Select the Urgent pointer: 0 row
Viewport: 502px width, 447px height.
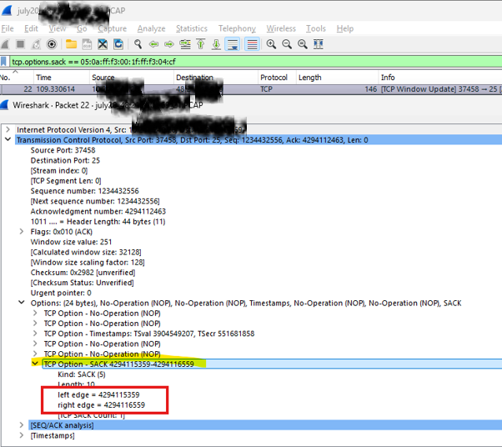tap(61, 293)
